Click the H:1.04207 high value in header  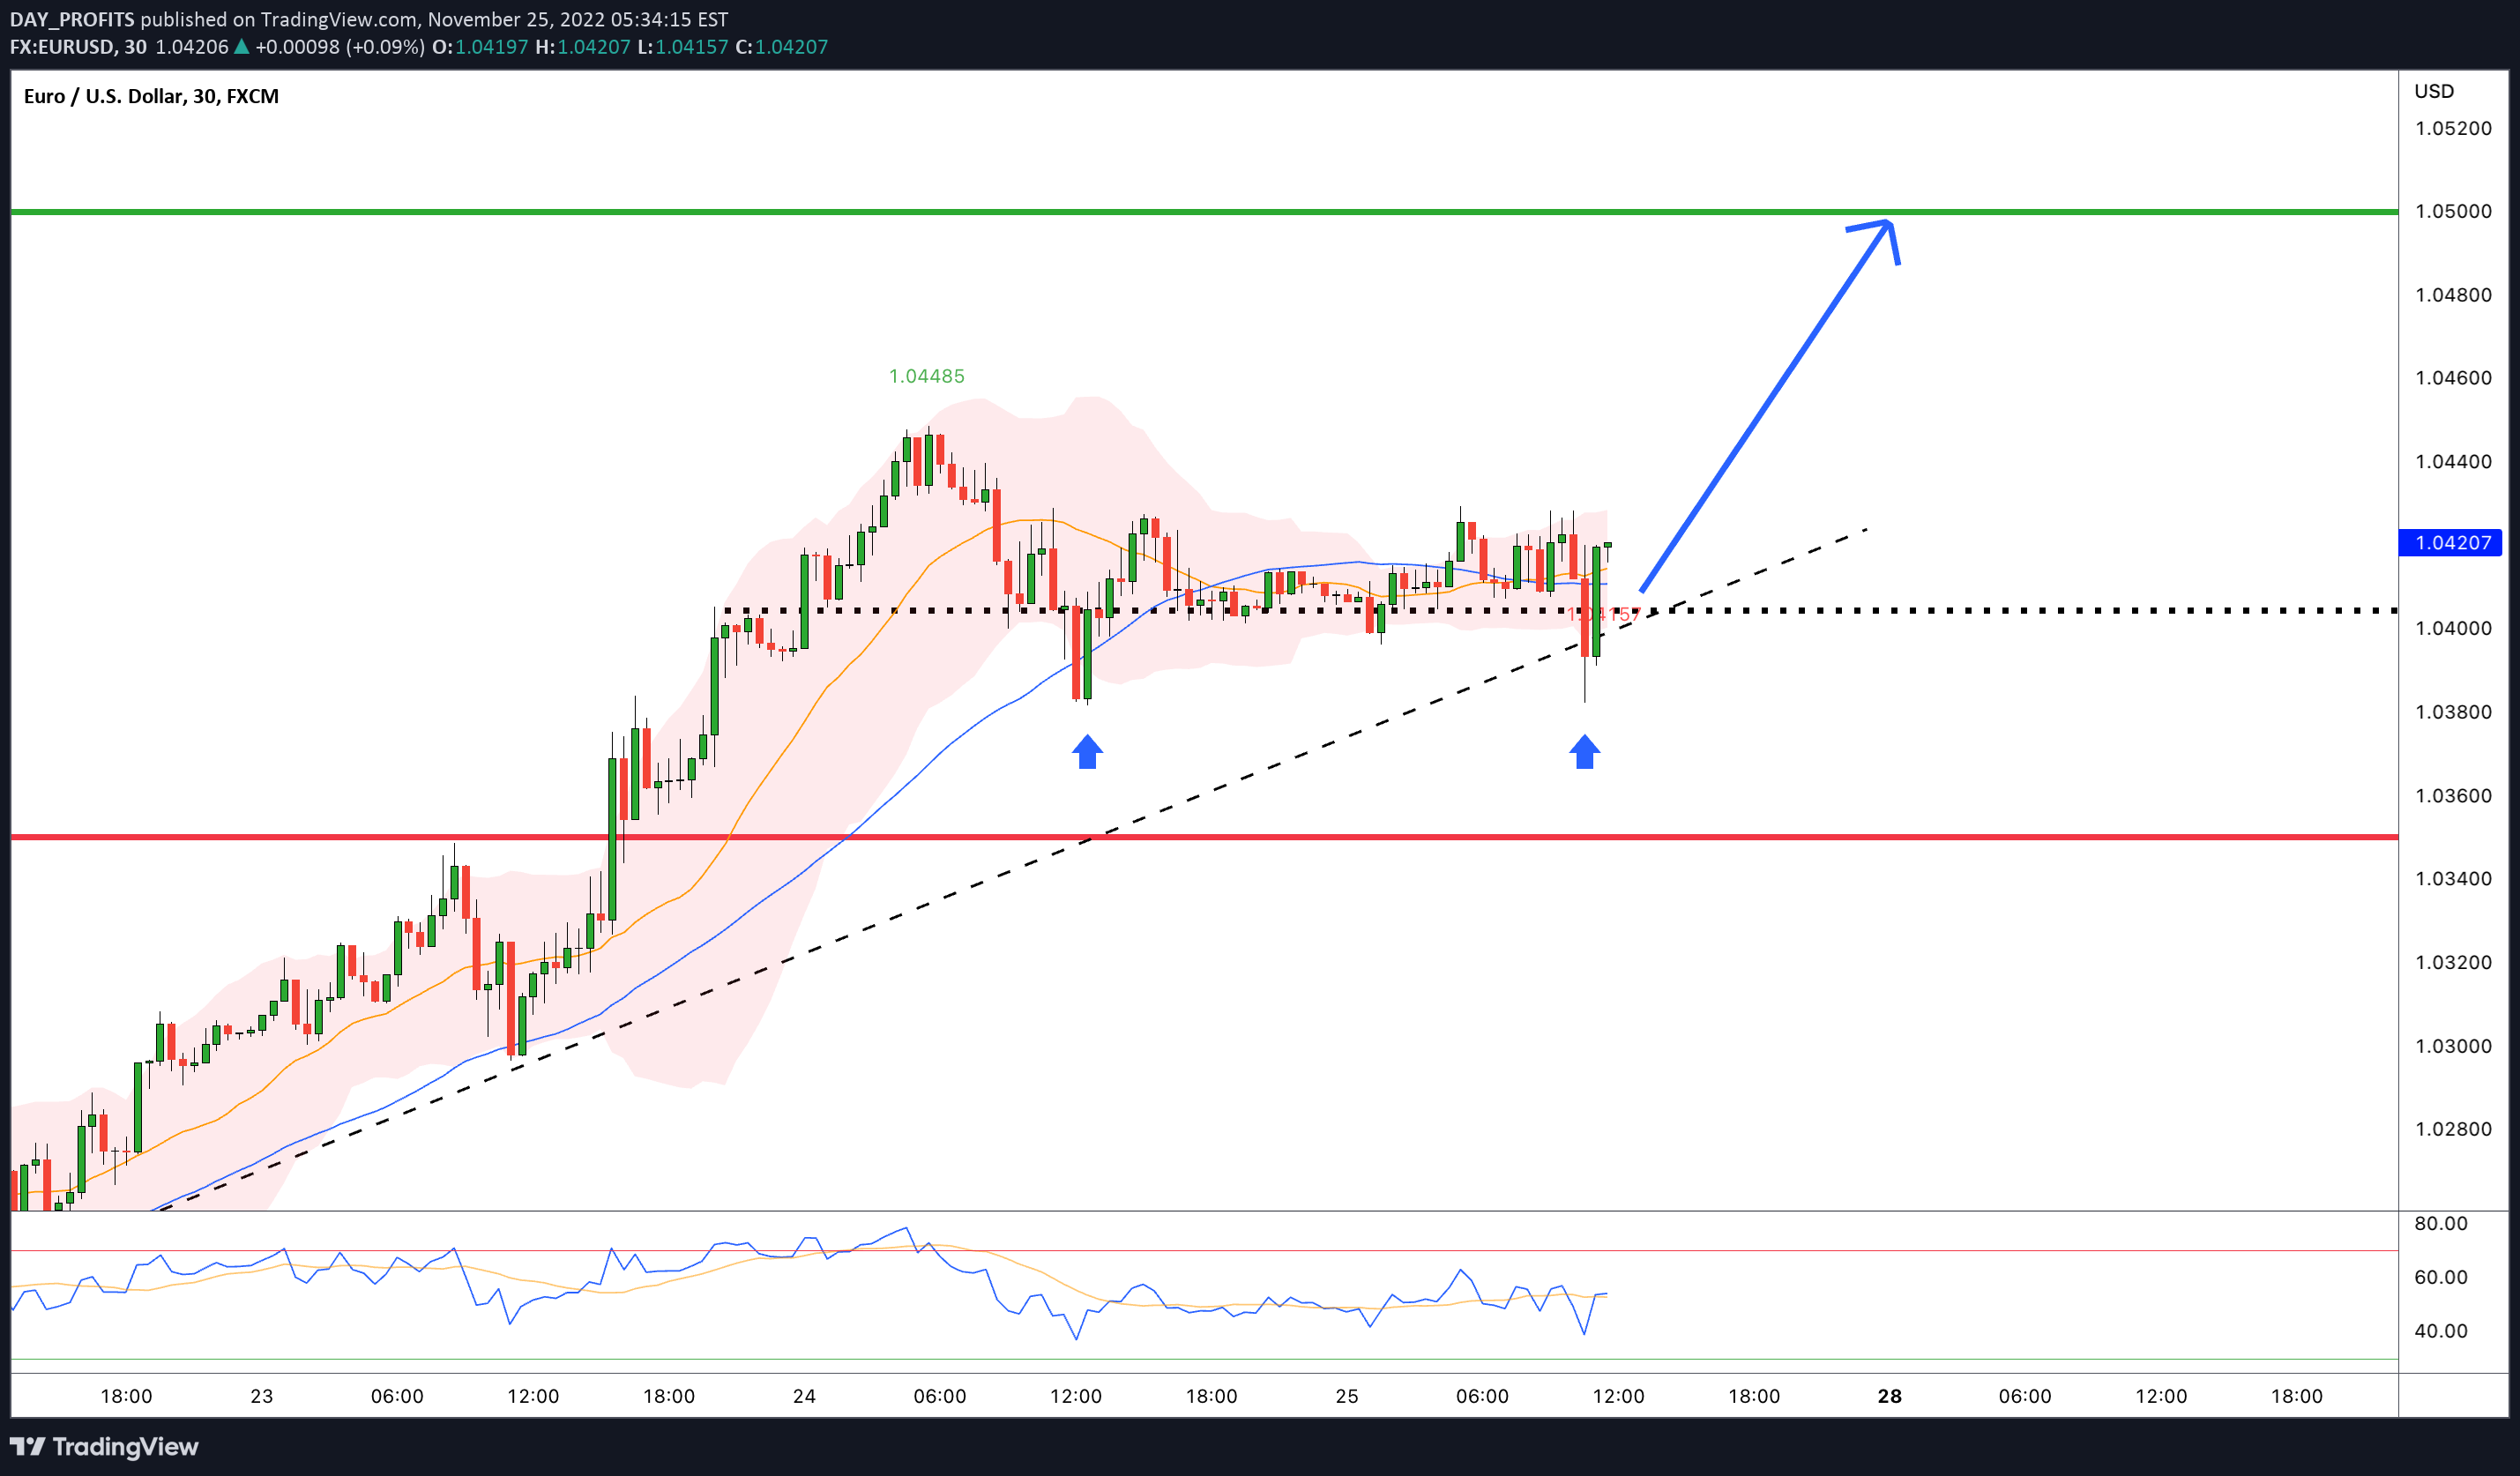pos(583,46)
